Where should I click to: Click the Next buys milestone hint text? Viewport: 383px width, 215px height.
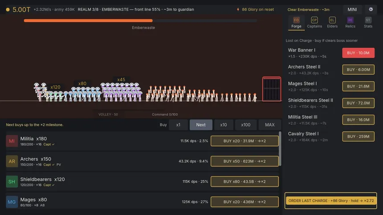(35, 124)
